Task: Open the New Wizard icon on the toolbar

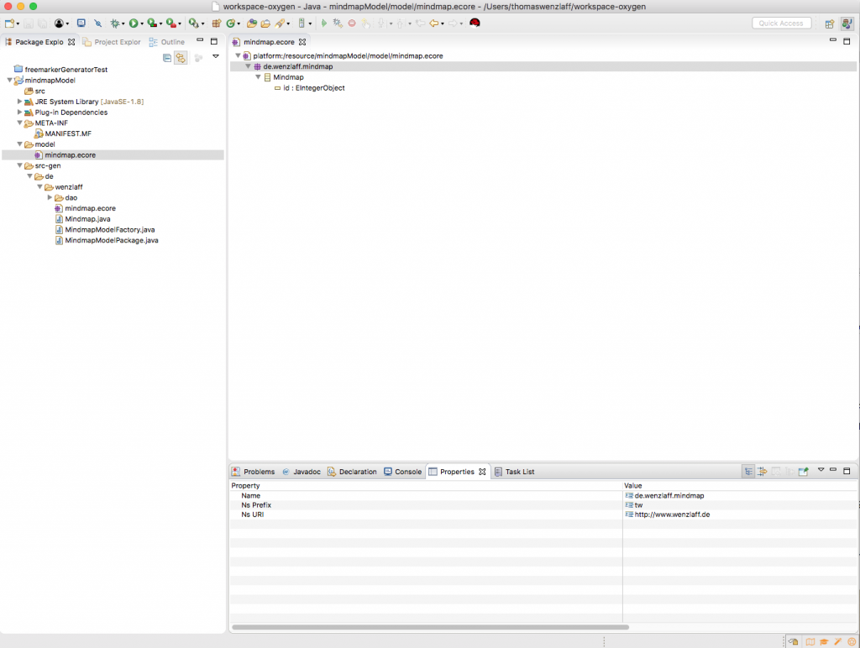Action: 10,24
